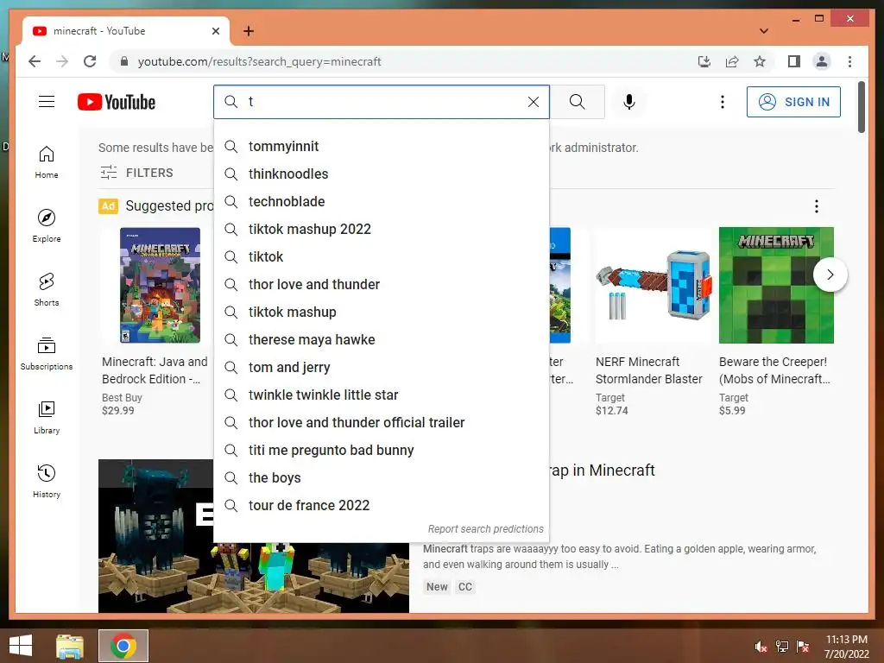Image resolution: width=884 pixels, height=663 pixels.
Task: Choose the thor love and thunder suggestion
Action: pos(382,285)
